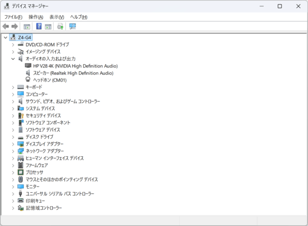This screenshot has width=308, height=226.
Task: Click the show/hide console tree toolbar icon
Action: point(27,27)
